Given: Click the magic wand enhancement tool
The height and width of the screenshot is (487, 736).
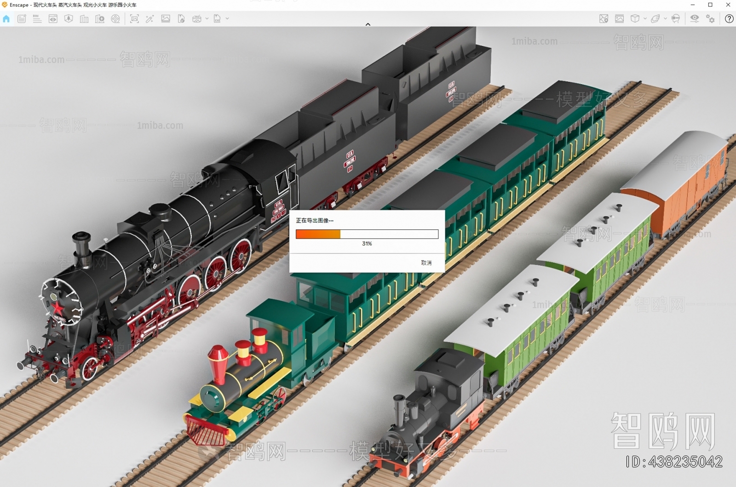Looking at the screenshot, I should point(149,19).
